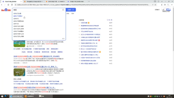Open the first hot search item in list

tap(84, 23)
